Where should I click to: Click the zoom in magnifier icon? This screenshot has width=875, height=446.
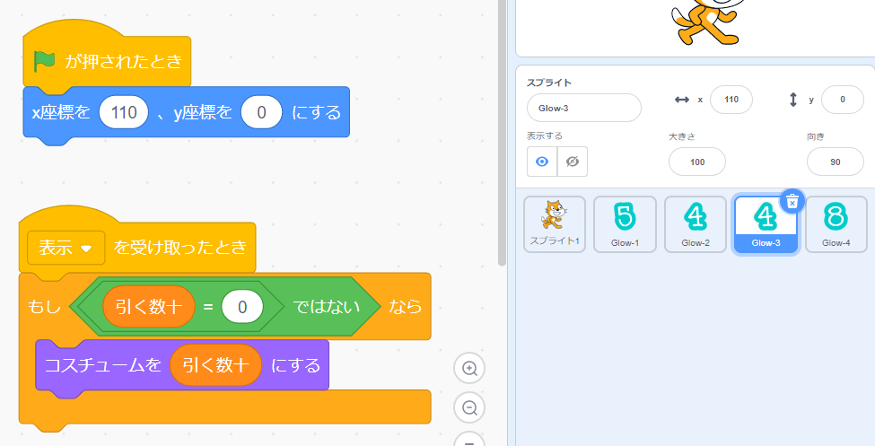[x=468, y=368]
